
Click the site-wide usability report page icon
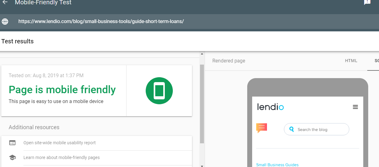[12, 143]
